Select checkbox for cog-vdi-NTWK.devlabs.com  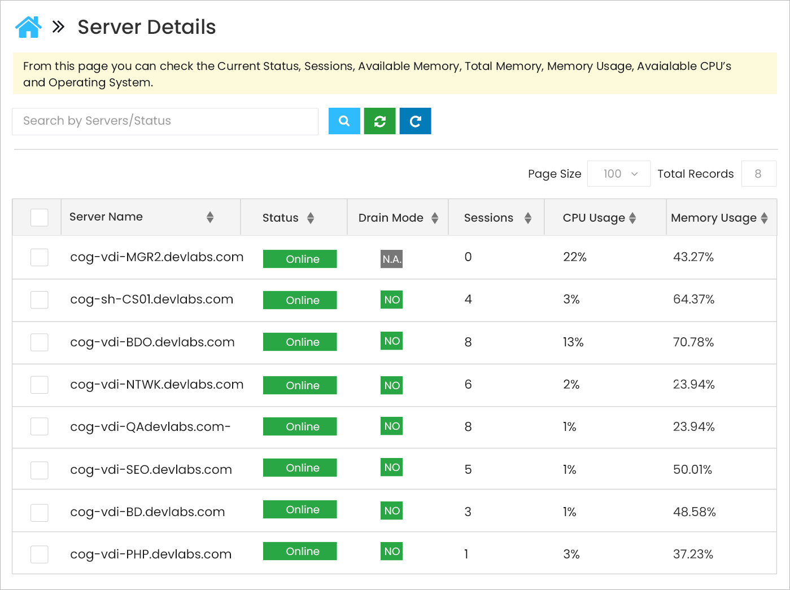point(40,385)
